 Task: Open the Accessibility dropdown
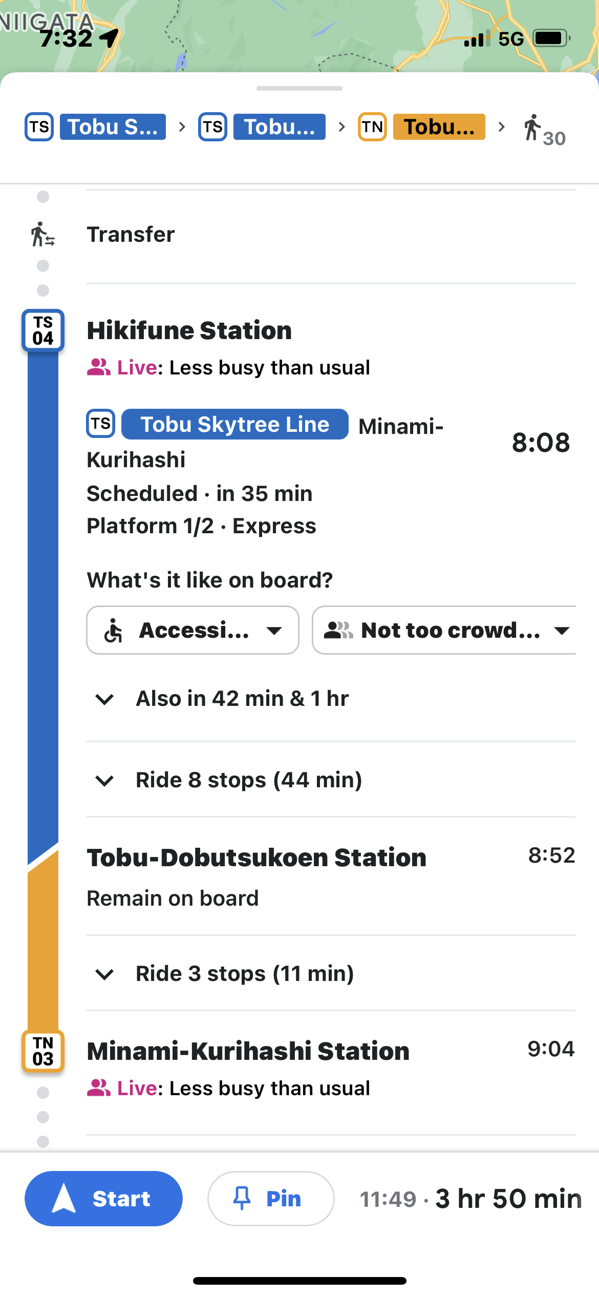pos(192,630)
